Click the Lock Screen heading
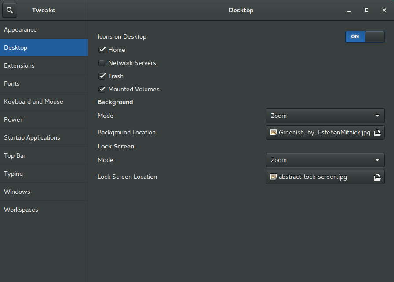 click(116, 147)
